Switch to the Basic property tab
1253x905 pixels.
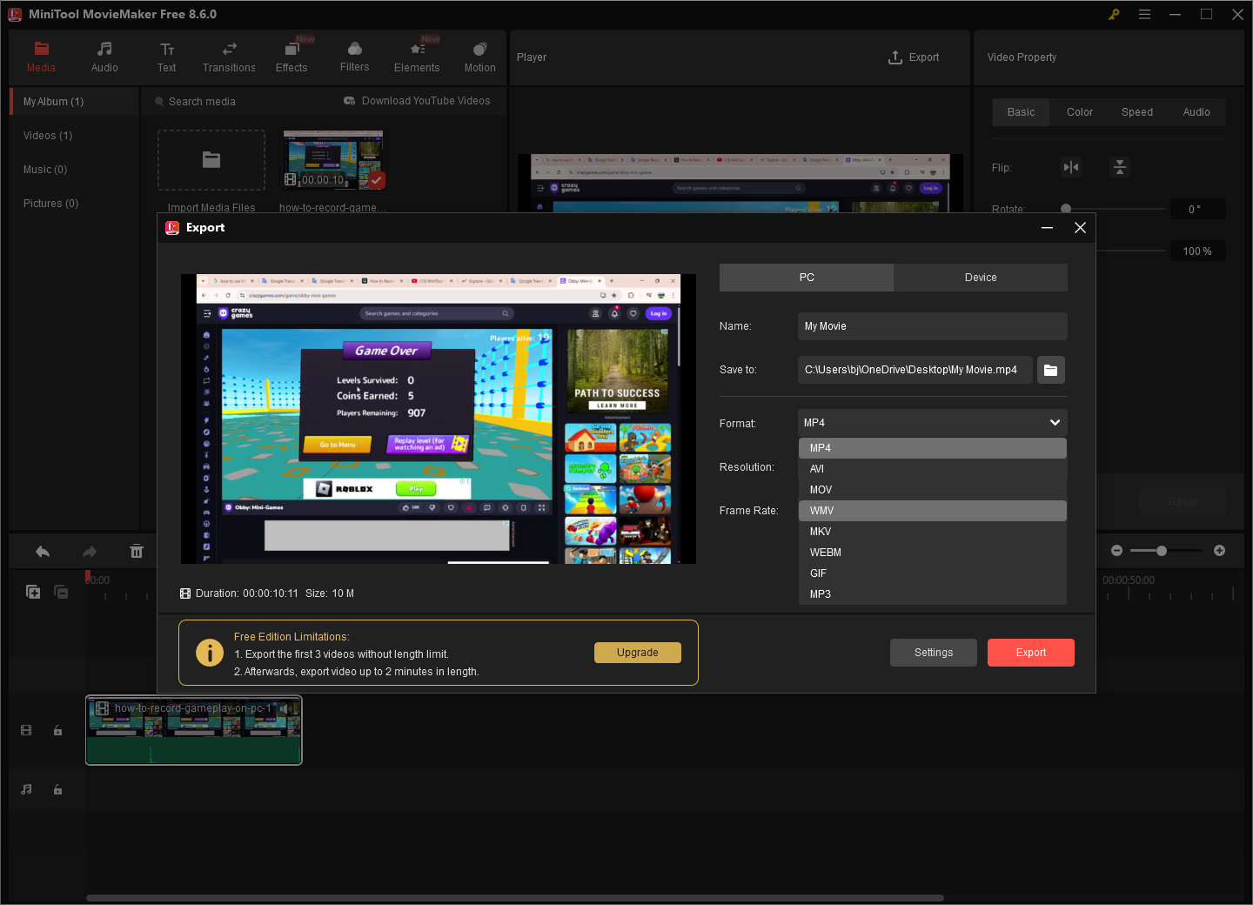pos(1021,112)
